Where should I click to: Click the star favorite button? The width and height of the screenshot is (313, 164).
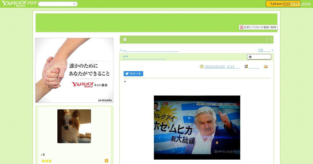pyautogui.click(x=259, y=57)
